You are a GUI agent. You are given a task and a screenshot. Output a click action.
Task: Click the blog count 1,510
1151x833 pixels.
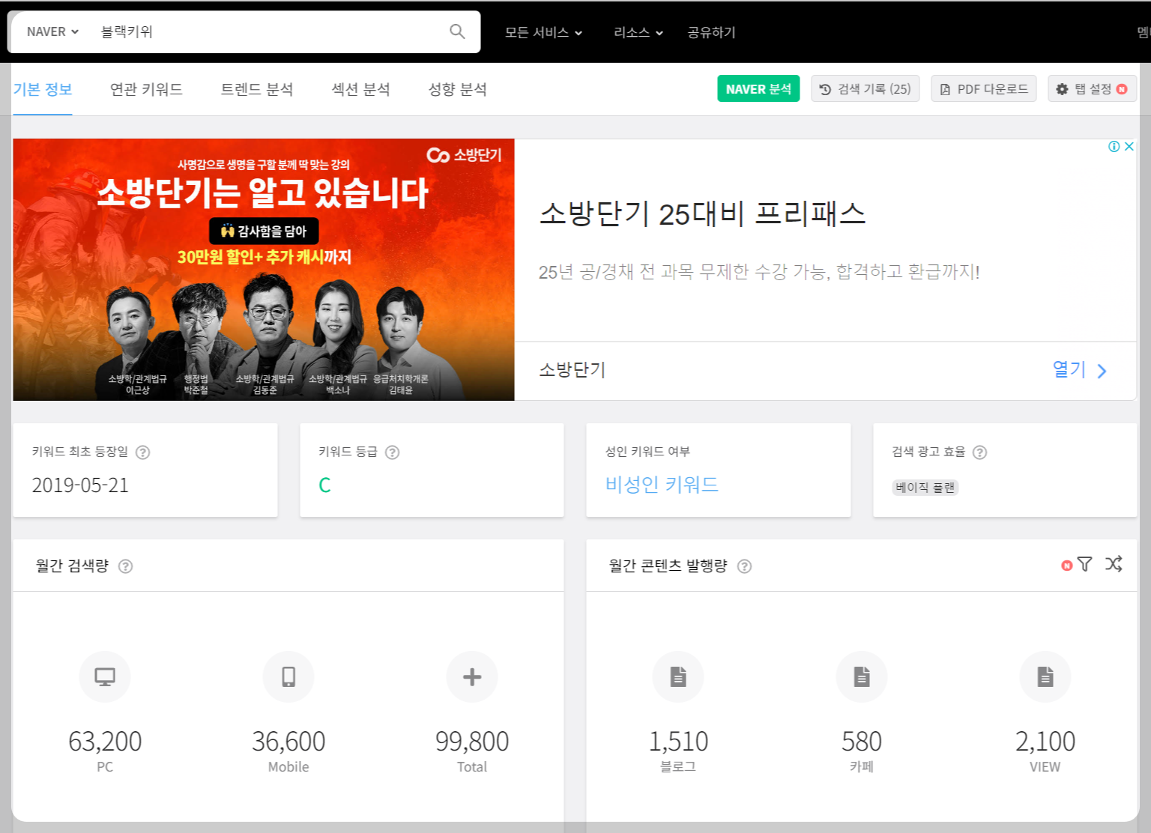point(678,742)
